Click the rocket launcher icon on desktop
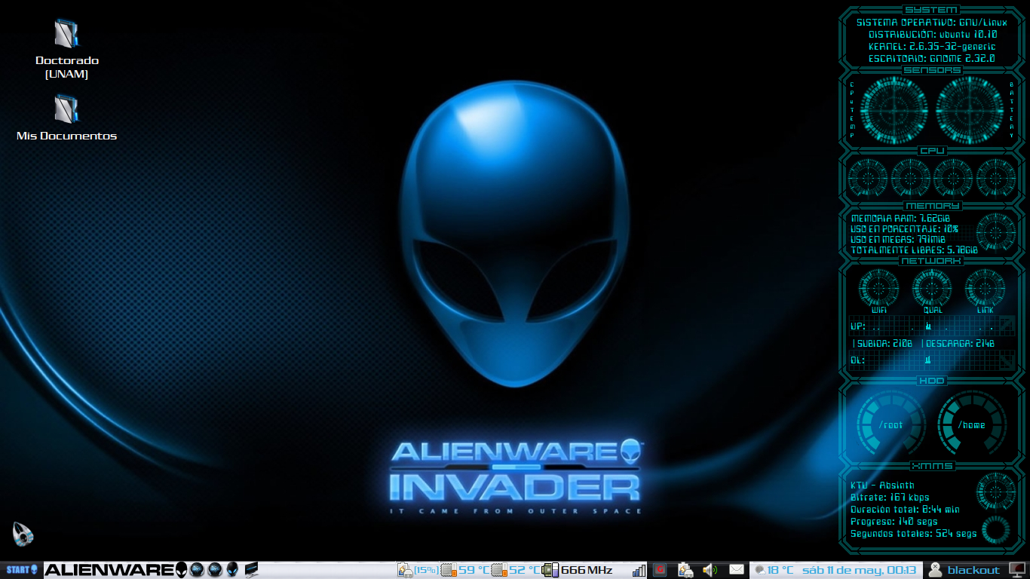This screenshot has width=1030, height=579. coord(23,534)
